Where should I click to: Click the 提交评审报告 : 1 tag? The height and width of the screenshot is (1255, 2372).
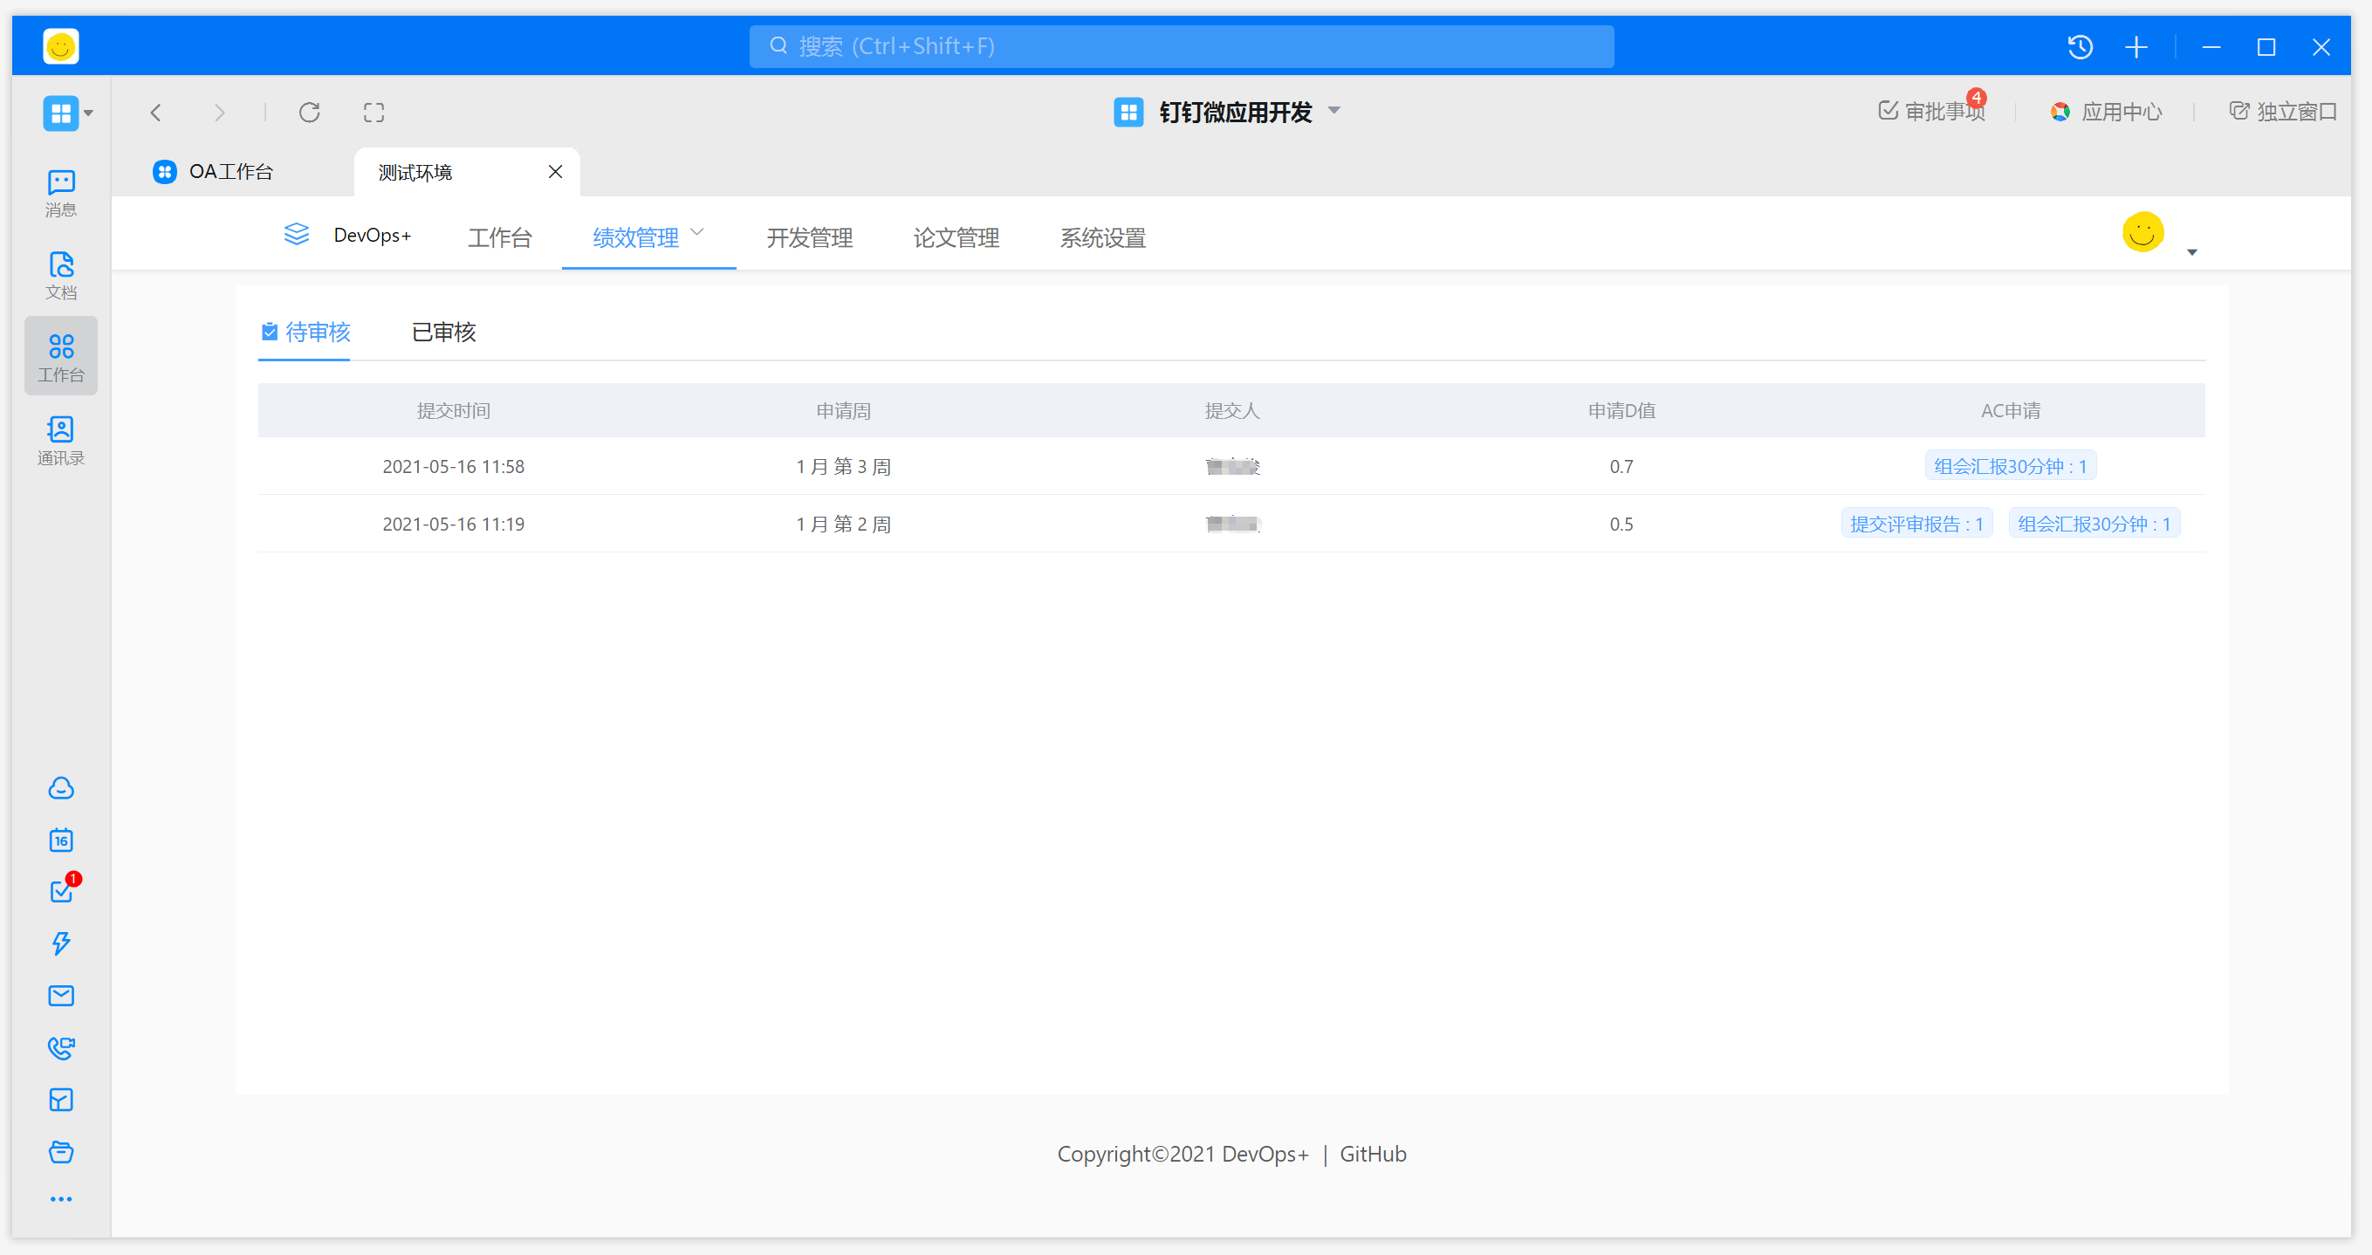1916,524
